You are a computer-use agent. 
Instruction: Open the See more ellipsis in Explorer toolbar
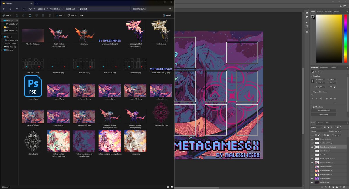tap(82, 16)
